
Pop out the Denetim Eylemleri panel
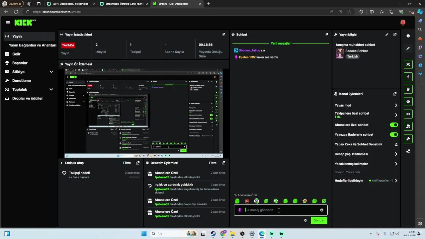[223, 163]
